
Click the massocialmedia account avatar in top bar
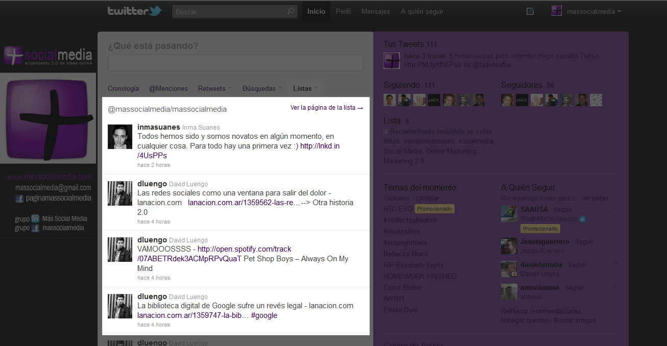(x=557, y=11)
